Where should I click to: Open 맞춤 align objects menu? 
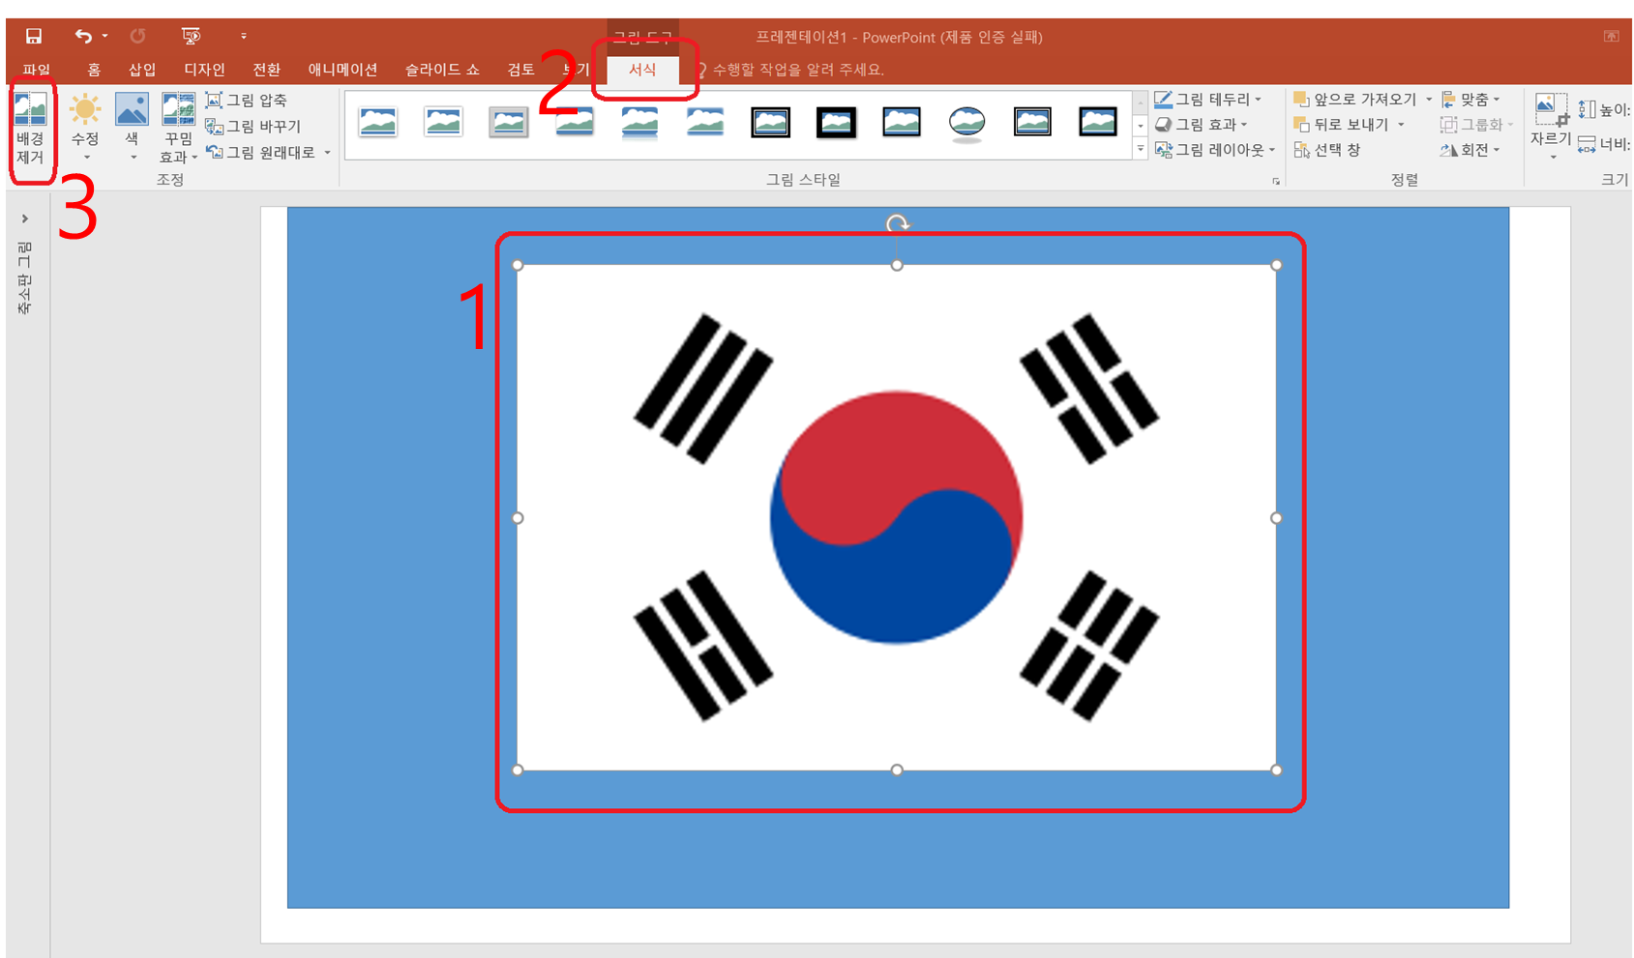tap(1471, 100)
